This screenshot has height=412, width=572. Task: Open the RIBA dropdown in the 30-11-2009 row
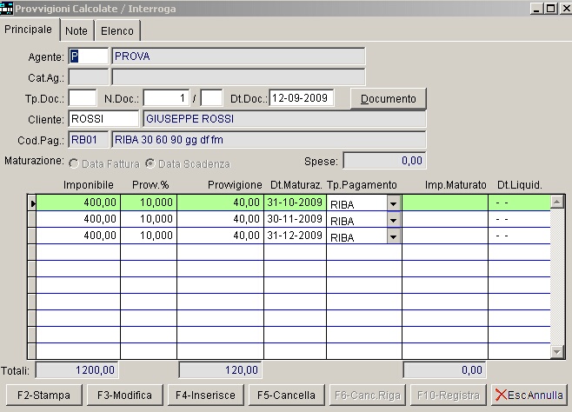click(393, 220)
